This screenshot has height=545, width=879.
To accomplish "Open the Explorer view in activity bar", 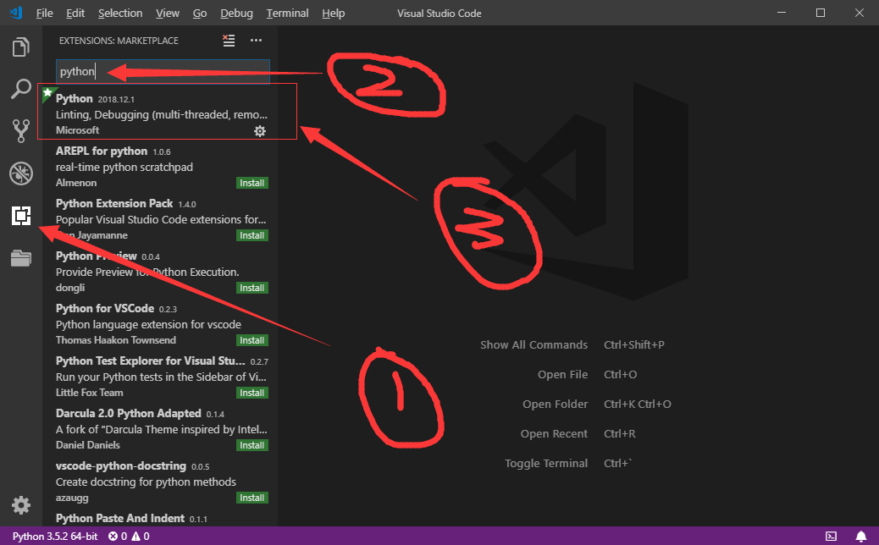I will click(21, 47).
